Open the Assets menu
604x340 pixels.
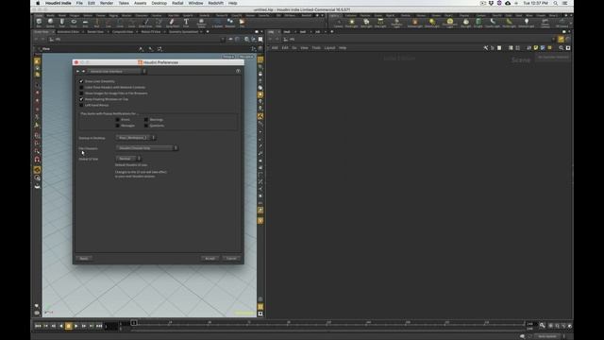tap(140, 3)
